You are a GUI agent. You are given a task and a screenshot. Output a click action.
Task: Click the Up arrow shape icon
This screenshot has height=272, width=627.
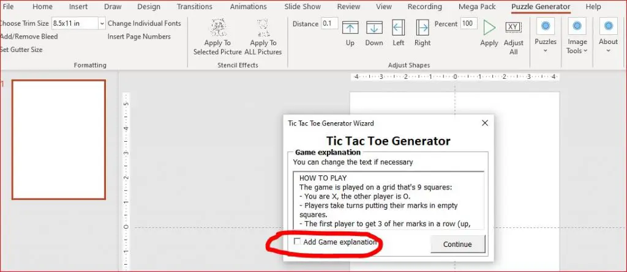coord(350,28)
